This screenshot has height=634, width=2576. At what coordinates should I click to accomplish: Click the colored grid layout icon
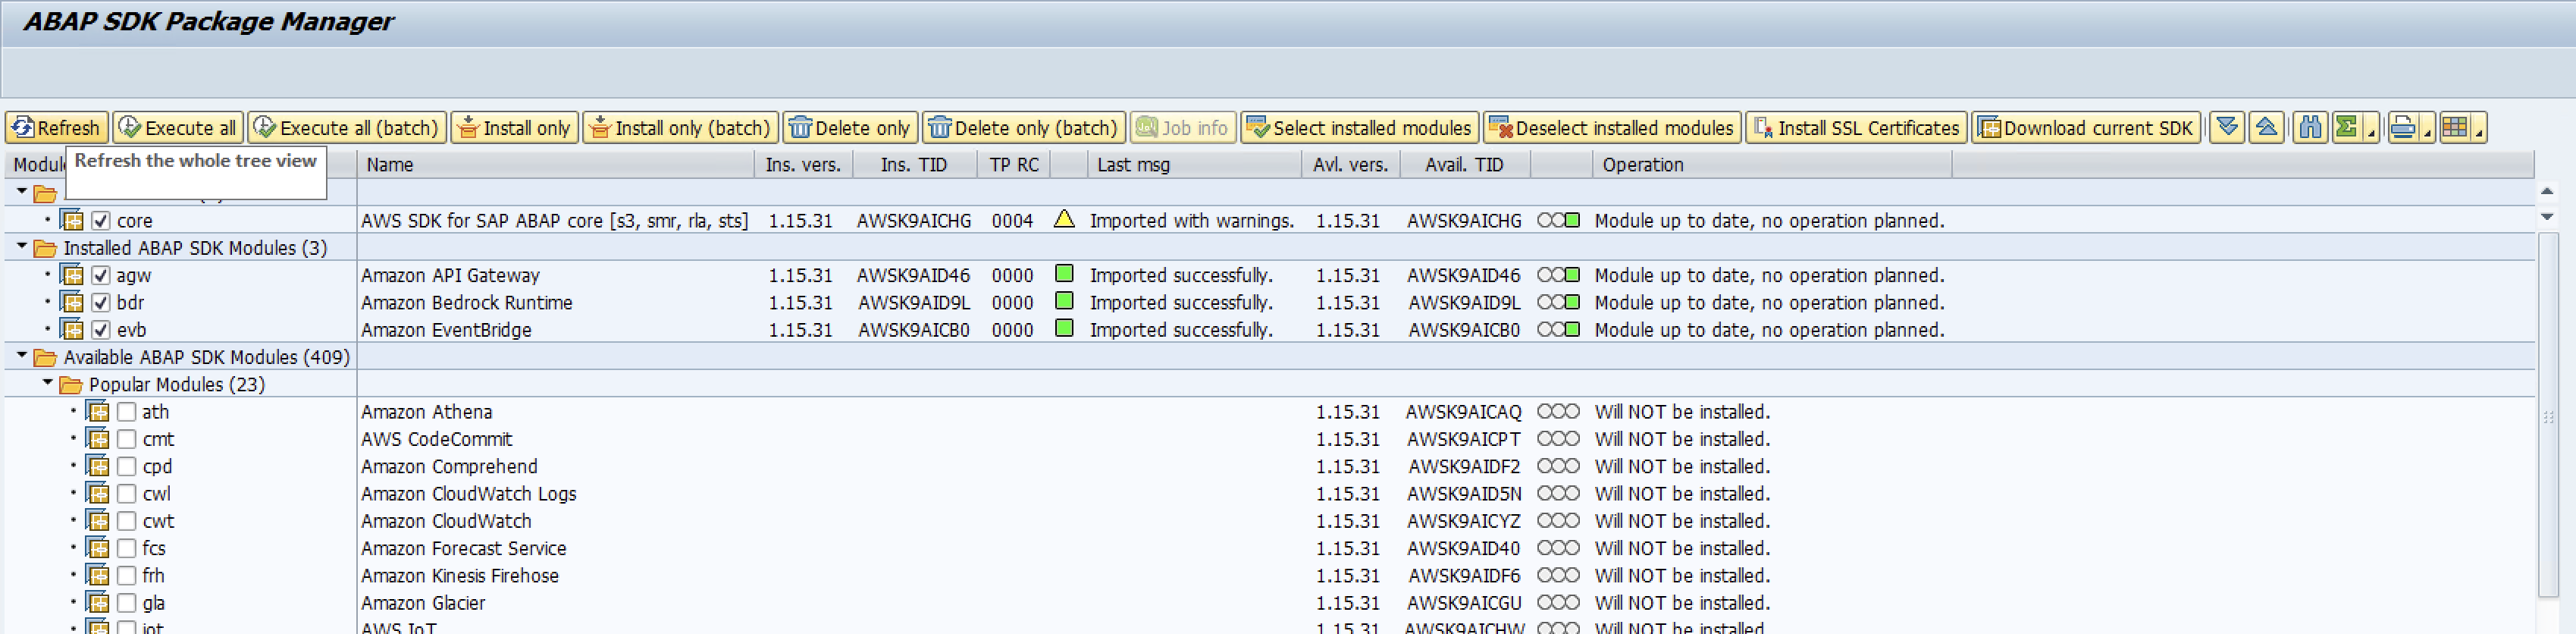pos(2455,127)
